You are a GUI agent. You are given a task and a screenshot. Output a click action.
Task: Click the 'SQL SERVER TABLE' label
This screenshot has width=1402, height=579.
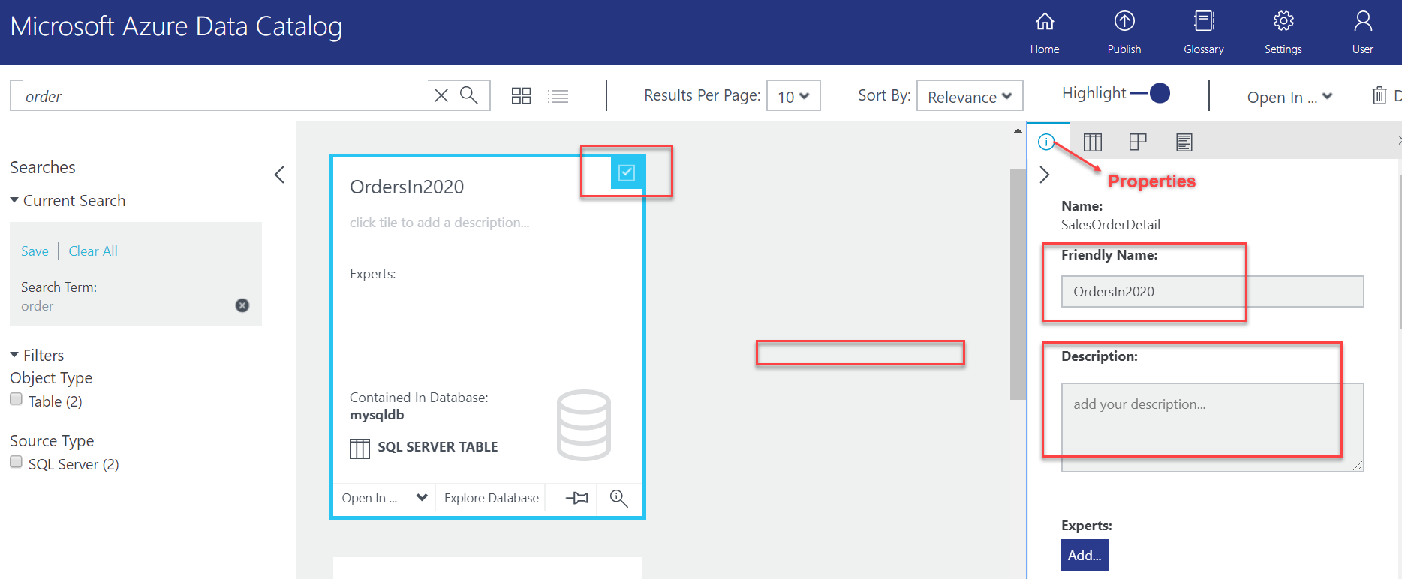438,447
